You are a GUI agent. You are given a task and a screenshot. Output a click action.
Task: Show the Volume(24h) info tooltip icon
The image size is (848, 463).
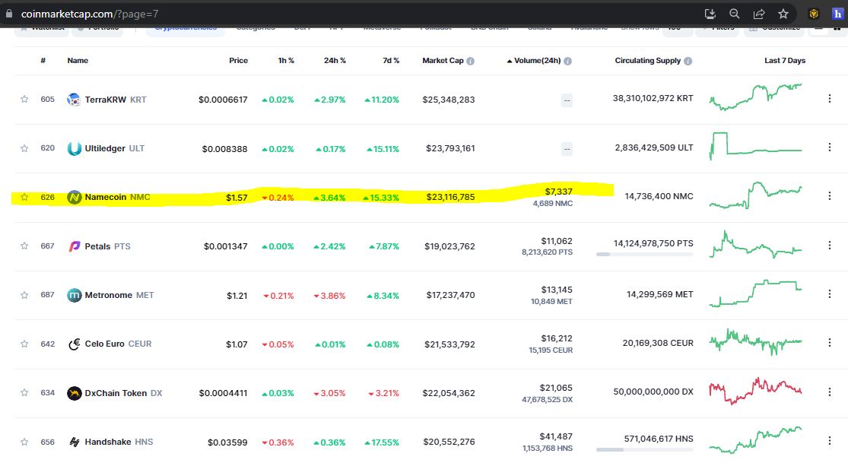click(x=568, y=61)
